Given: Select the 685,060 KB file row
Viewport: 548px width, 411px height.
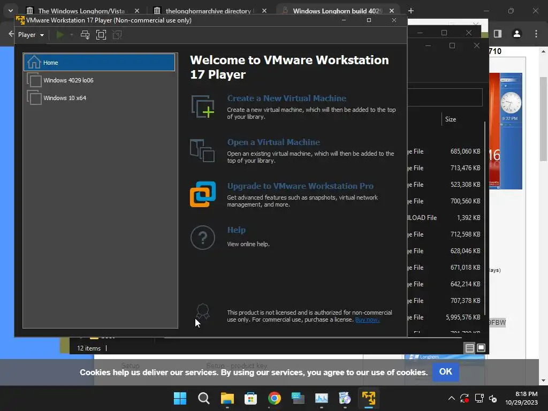Looking at the screenshot, I should pos(446,151).
